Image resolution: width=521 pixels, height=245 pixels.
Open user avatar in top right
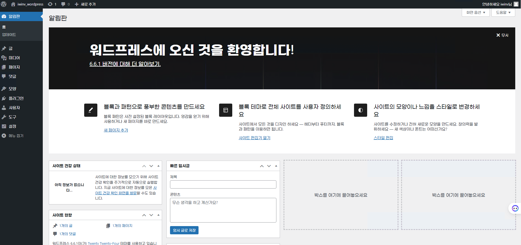click(x=516, y=4)
